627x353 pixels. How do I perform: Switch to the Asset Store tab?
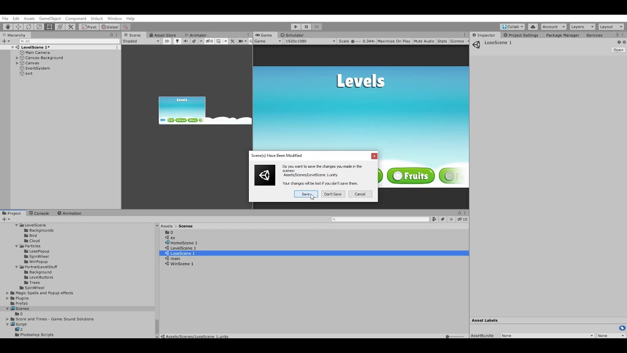162,35
